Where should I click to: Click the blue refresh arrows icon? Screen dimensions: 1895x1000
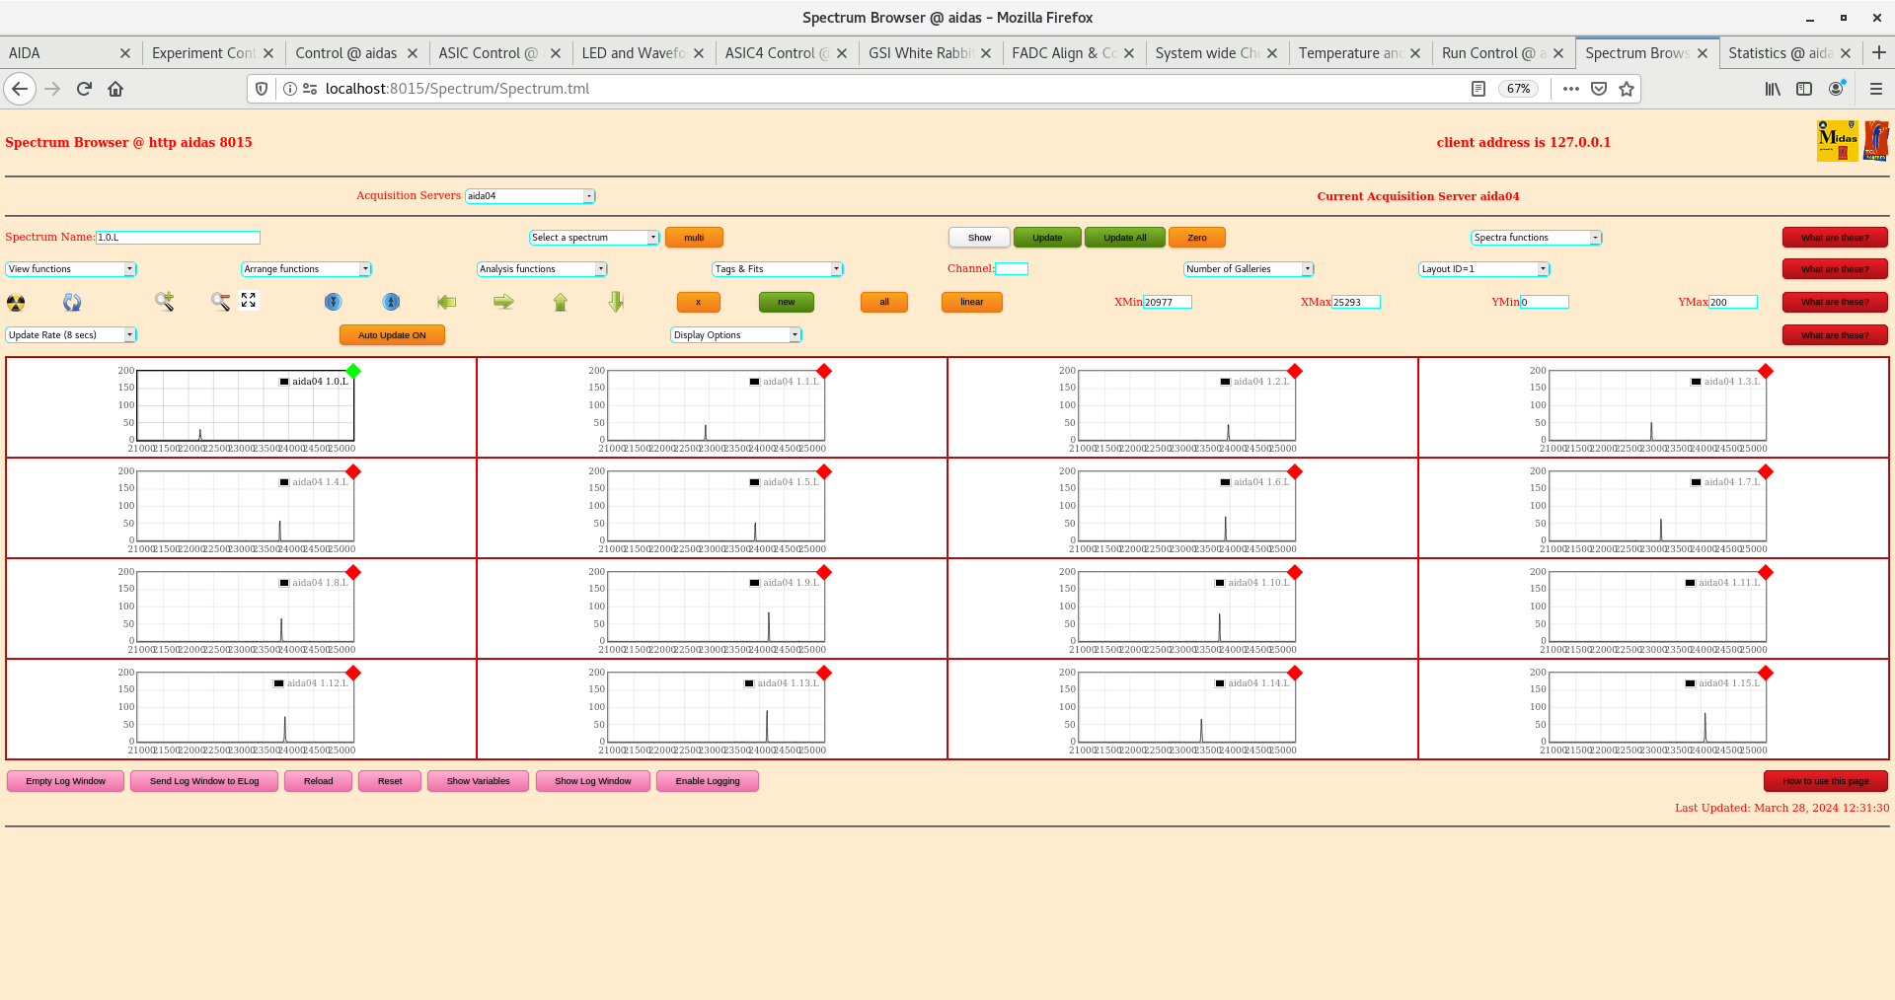click(x=72, y=303)
